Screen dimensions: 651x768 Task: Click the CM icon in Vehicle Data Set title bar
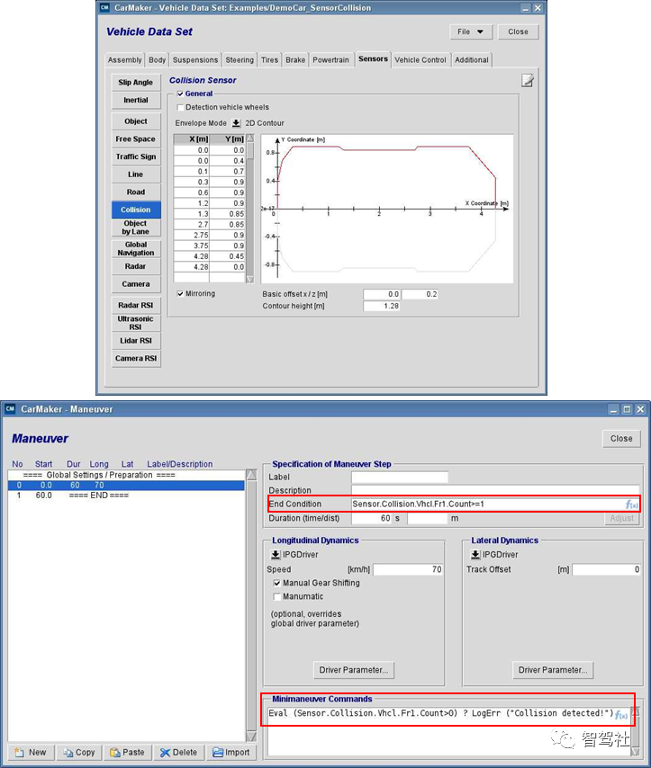click(x=104, y=7)
